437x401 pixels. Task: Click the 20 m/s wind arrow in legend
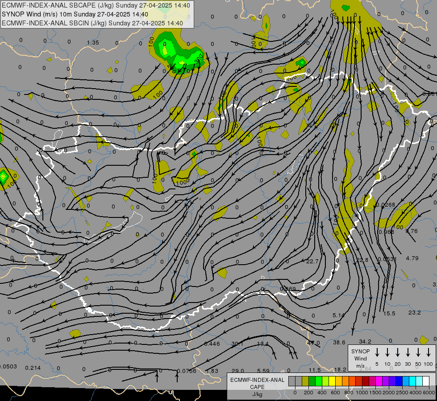397,352
